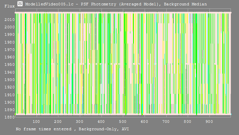Click frame number 700 on the x-axis

point(166,122)
